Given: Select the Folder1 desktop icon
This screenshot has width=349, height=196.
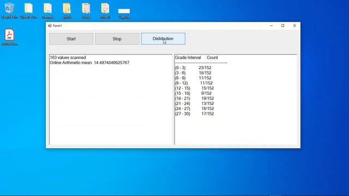Looking at the screenshot, I should pos(105,10).
